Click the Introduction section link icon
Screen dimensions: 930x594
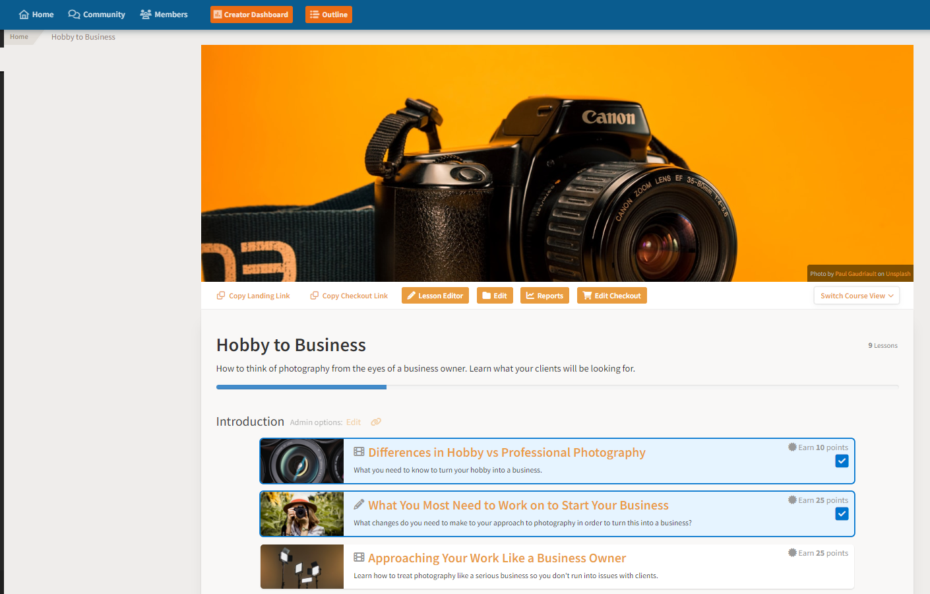(376, 422)
